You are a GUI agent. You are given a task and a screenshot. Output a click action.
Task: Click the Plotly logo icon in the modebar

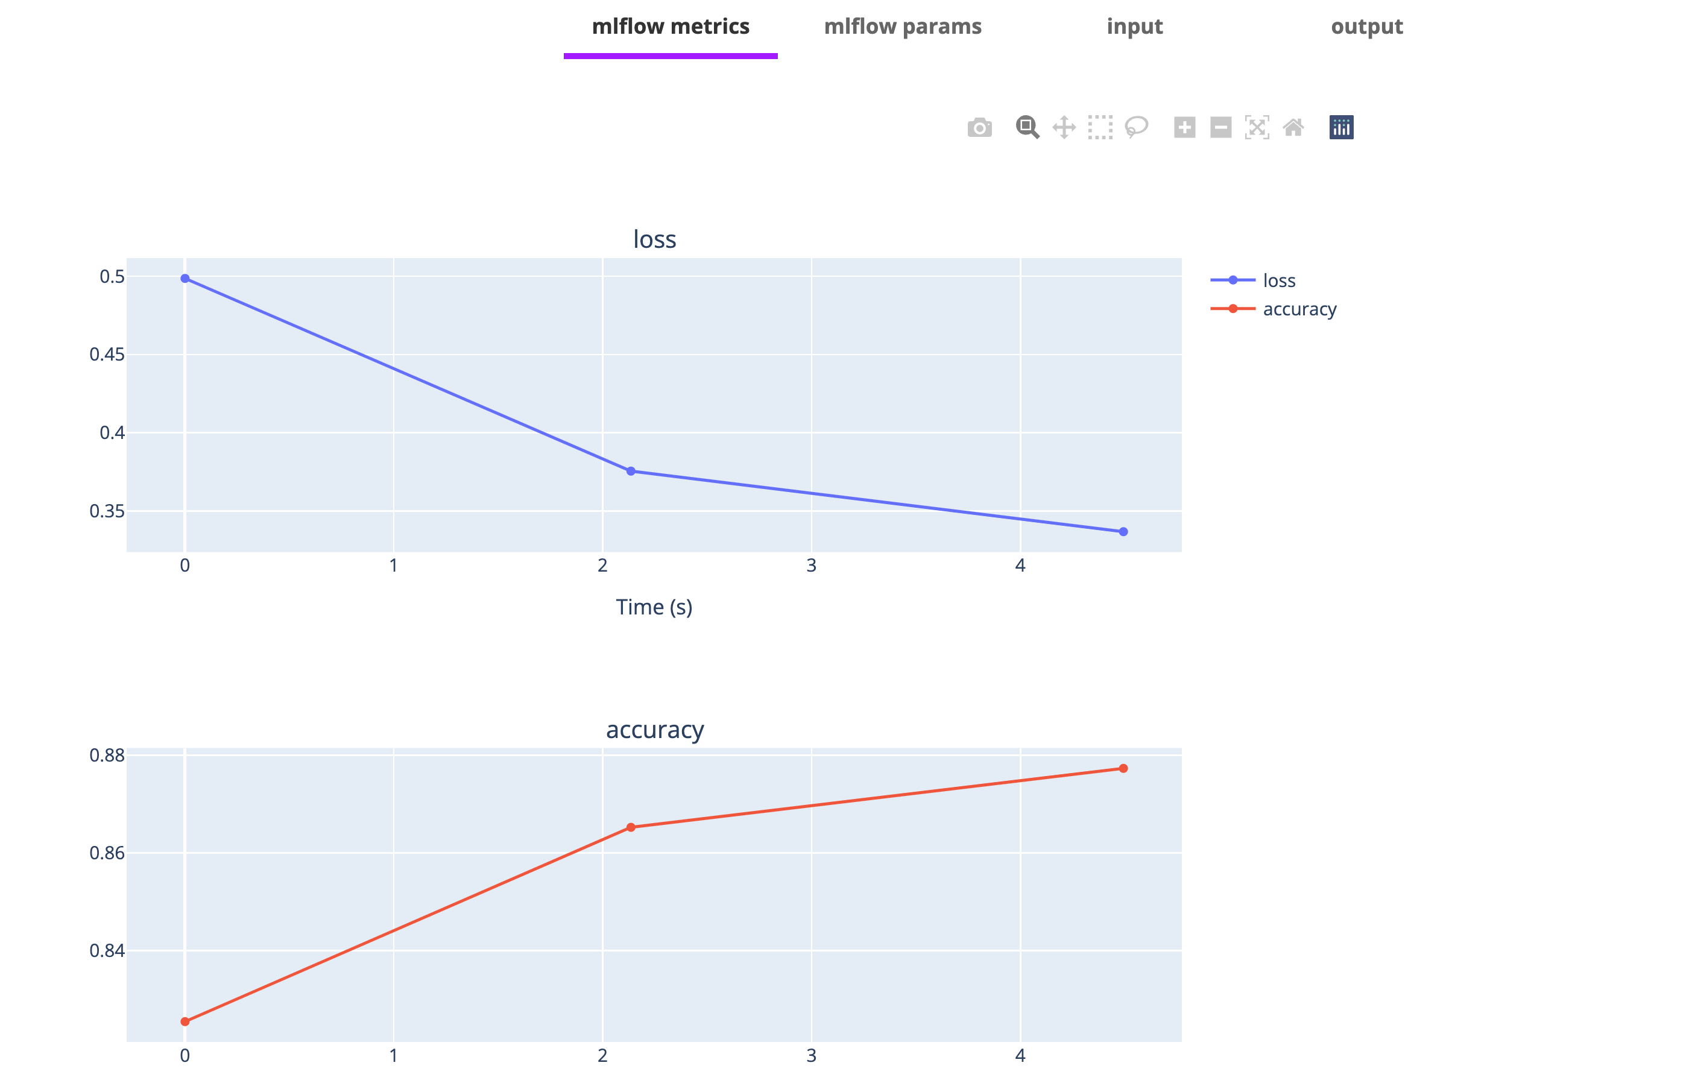point(1342,127)
